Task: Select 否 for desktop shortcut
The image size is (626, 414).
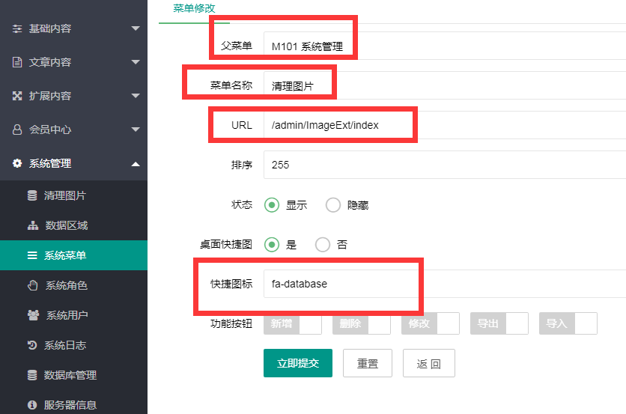Action: [323, 245]
